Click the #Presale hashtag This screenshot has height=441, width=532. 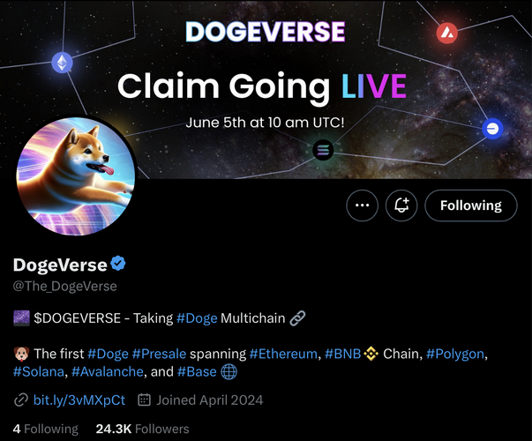[159, 354]
